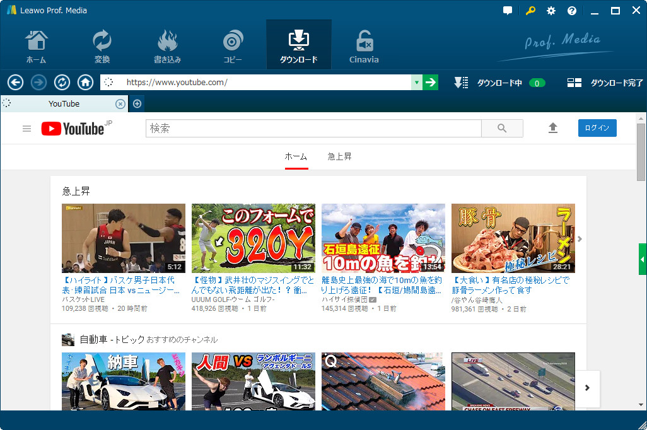Open the コピー copy module
The width and height of the screenshot is (647, 430).
coord(233,46)
